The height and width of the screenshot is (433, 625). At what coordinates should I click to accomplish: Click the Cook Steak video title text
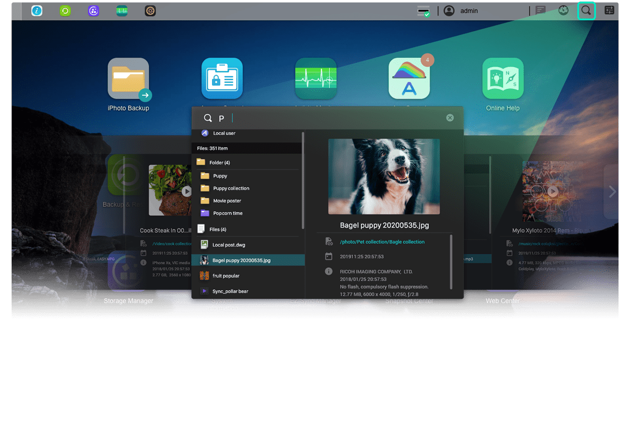(x=166, y=230)
